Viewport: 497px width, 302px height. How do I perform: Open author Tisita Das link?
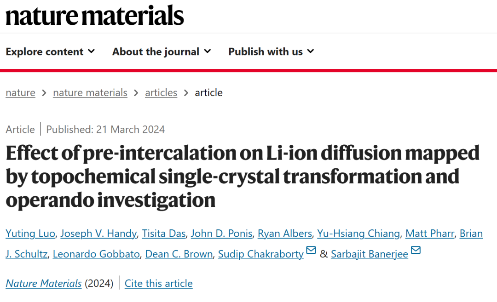coord(163,234)
